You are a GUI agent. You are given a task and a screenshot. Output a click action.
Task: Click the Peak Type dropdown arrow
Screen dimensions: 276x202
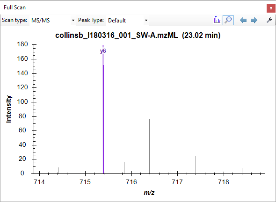[146, 21]
